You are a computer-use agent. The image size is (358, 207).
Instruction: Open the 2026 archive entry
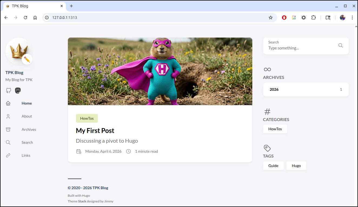(306, 89)
